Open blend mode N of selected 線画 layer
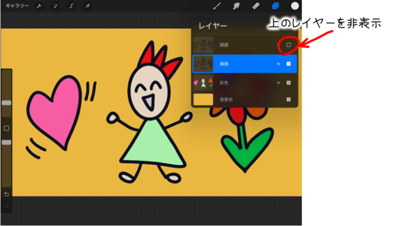405x226 pixels. (x=278, y=64)
